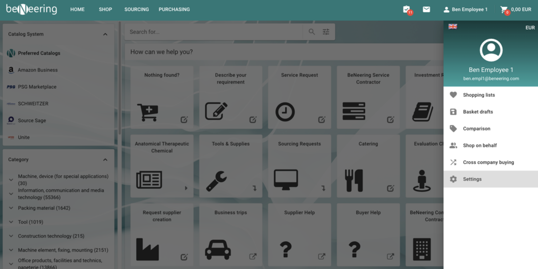Click the Tools & Supplies wrench icon
The width and height of the screenshot is (538, 269).
coord(216,181)
